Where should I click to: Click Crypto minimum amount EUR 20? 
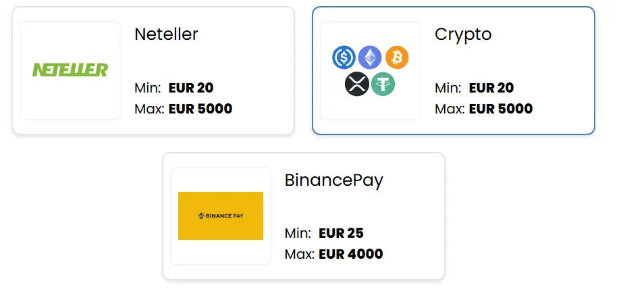coord(491,88)
